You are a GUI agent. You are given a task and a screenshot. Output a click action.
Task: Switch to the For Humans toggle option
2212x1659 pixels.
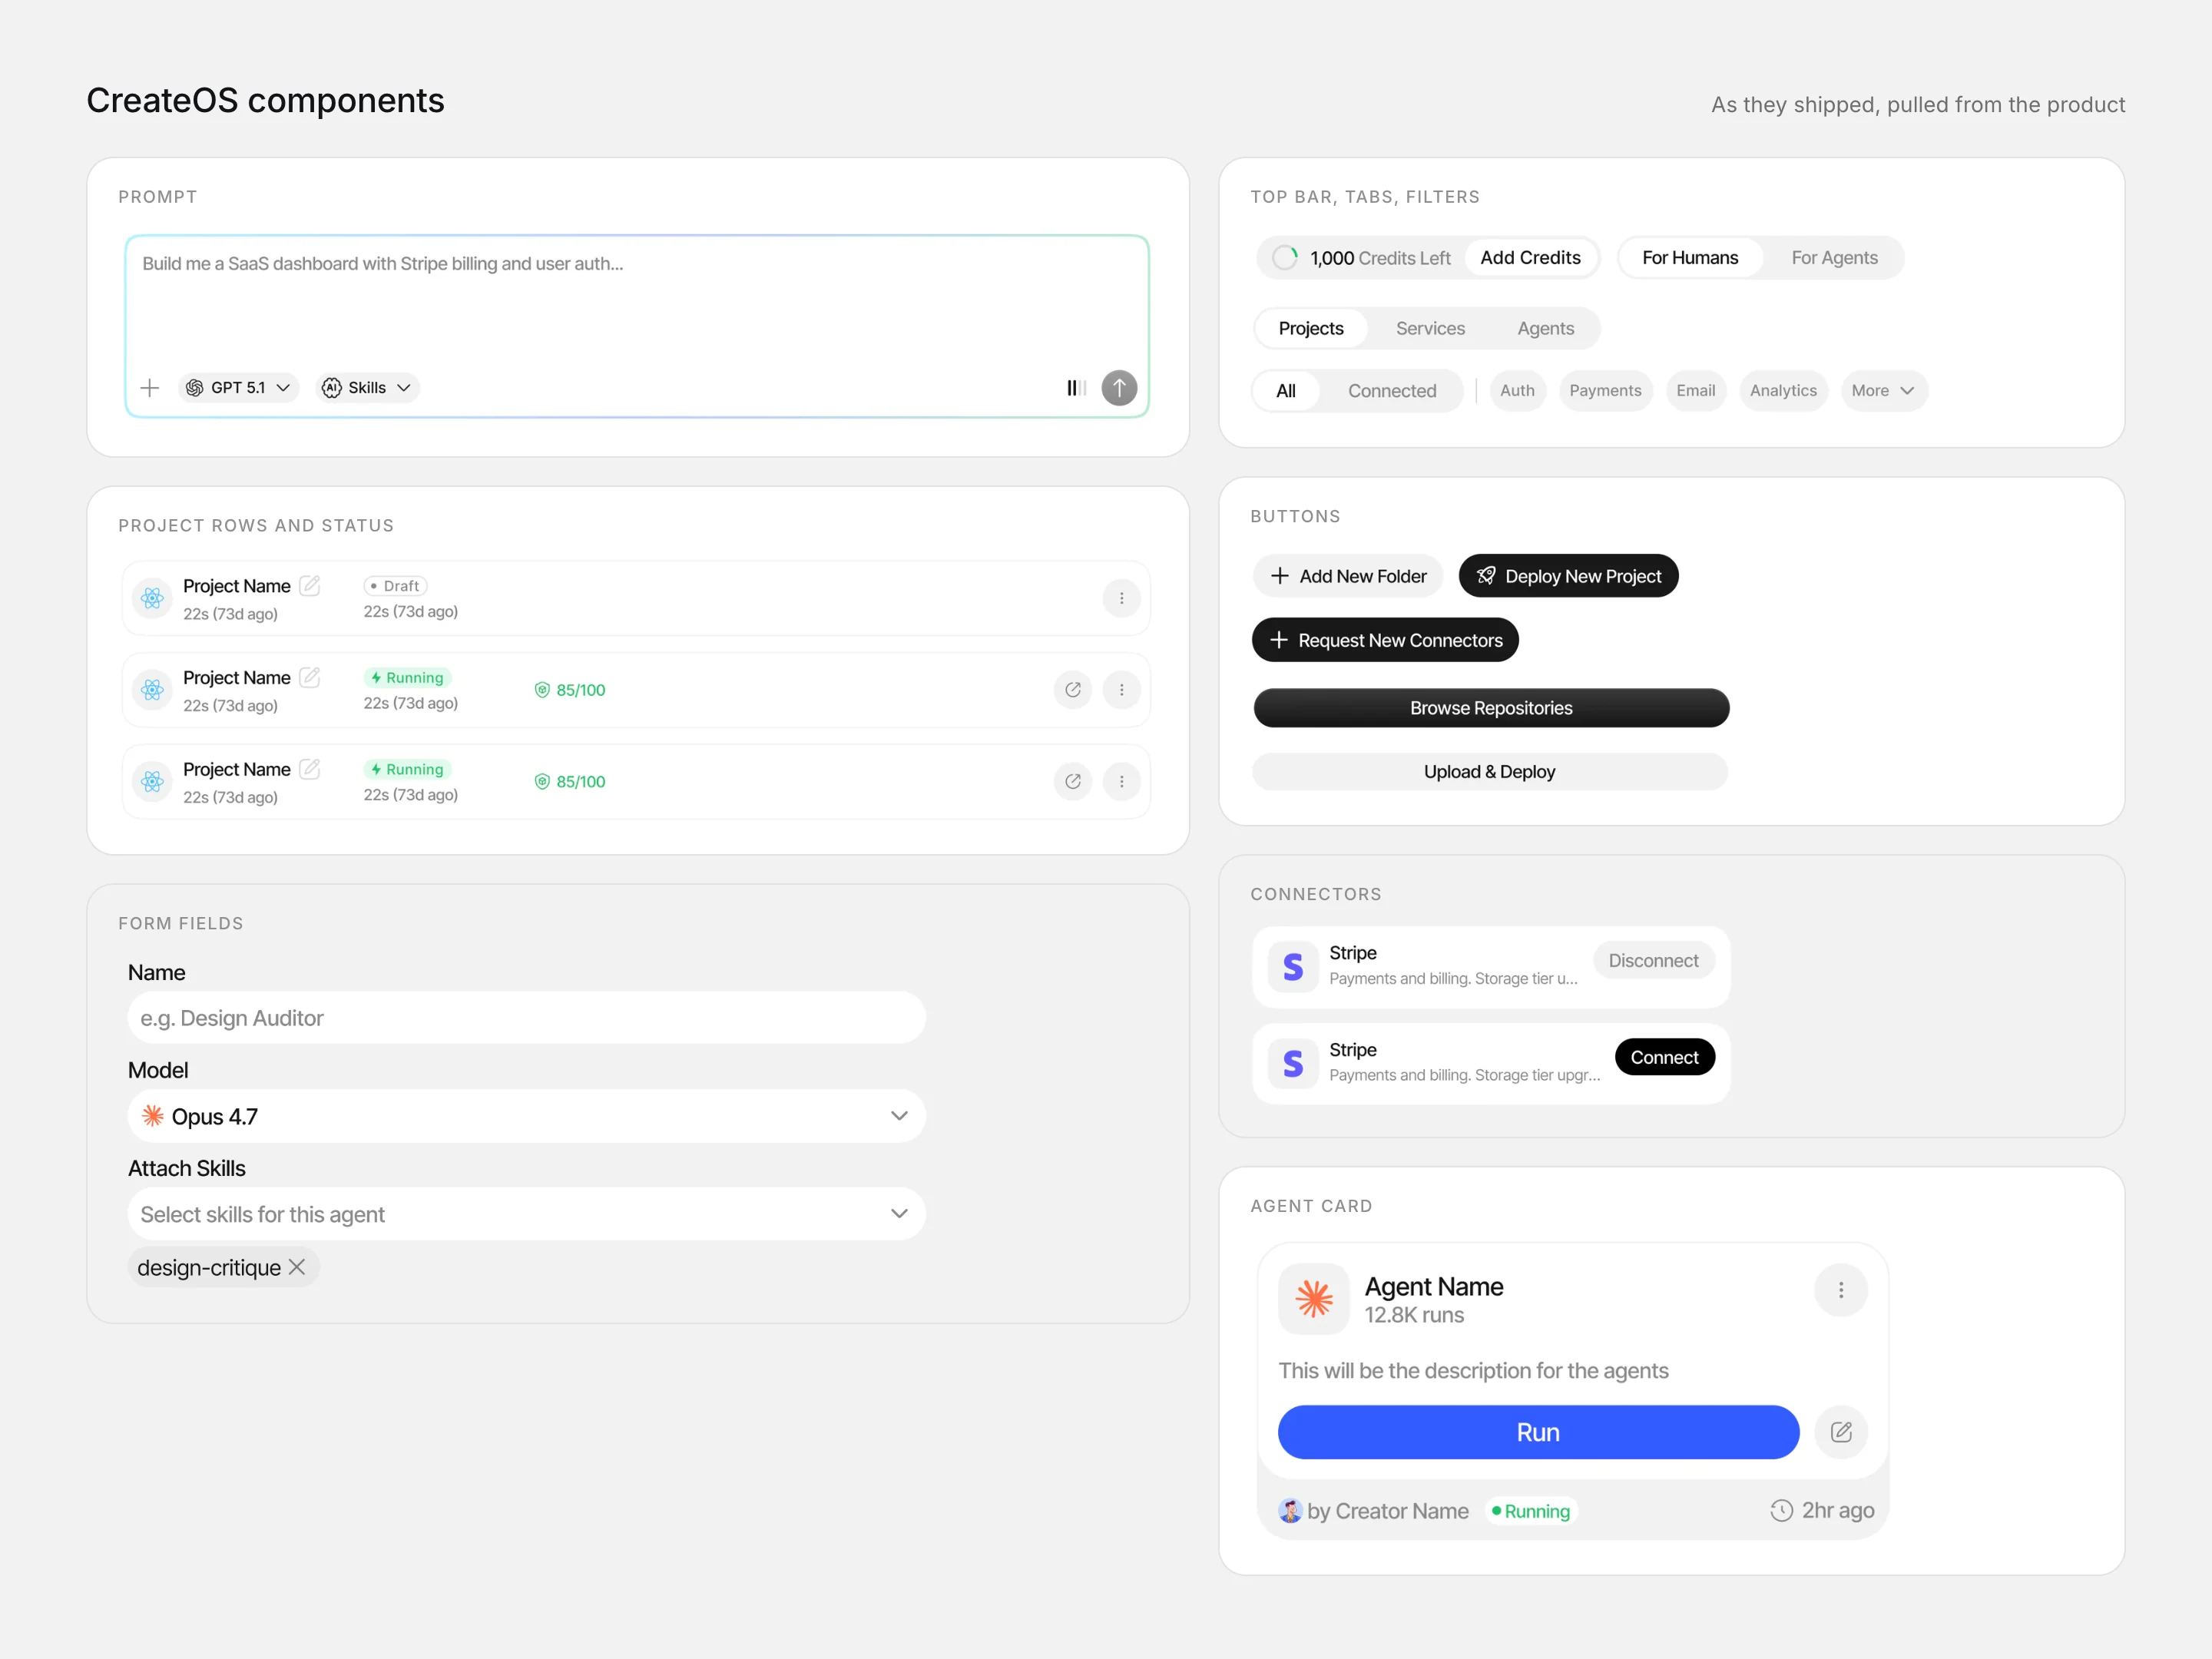click(1690, 258)
